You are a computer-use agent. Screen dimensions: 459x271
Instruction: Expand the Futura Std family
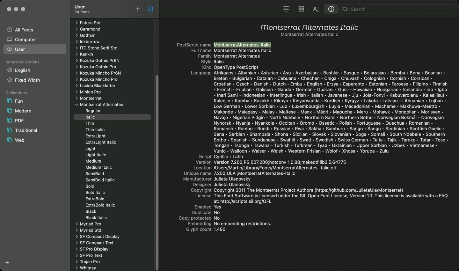[x=76, y=23]
